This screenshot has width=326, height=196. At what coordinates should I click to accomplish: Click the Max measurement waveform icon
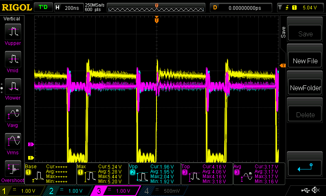point(90,176)
